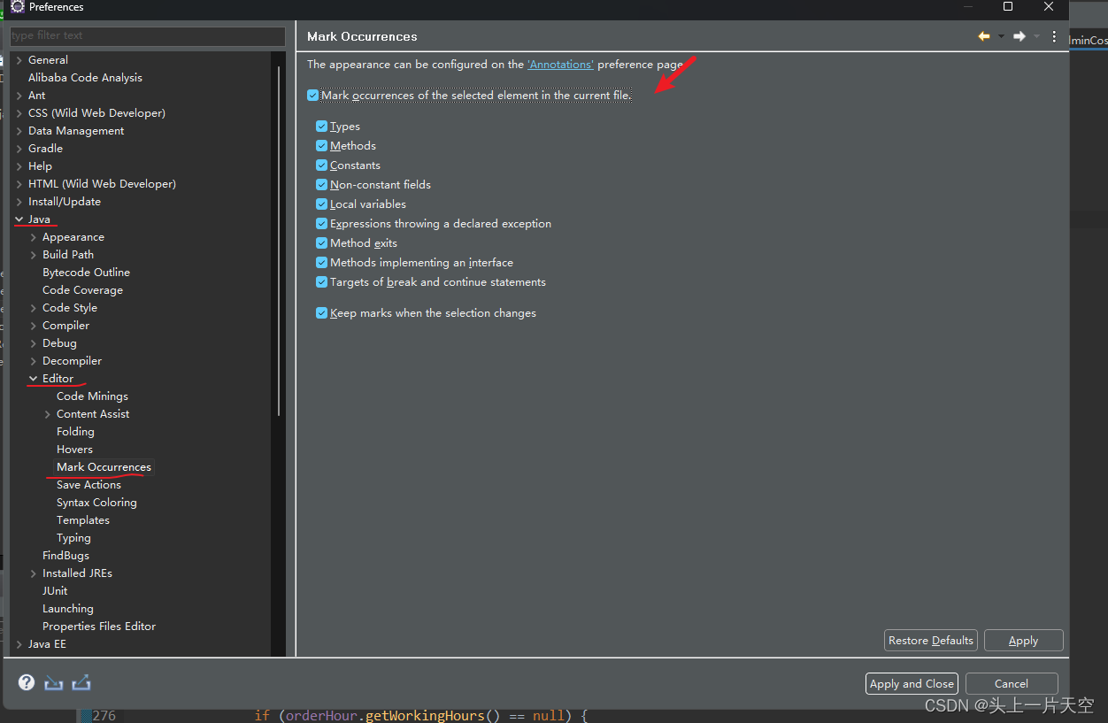Select the Appearance item under Java
The image size is (1108, 723).
click(73, 237)
